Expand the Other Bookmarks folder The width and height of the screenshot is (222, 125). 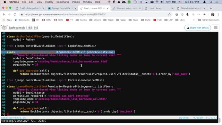coord(209,20)
